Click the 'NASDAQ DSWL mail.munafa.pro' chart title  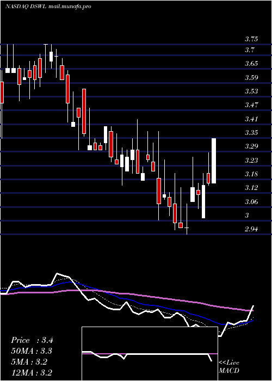48,7
